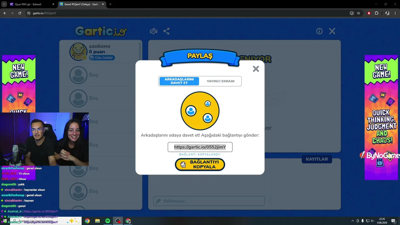Close the Paylaş share dialog

tap(256, 69)
